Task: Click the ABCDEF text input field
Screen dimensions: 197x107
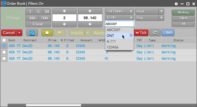Action: tap(119, 24)
